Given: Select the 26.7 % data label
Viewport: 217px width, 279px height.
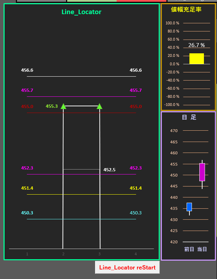Looking at the screenshot, I should [197, 45].
